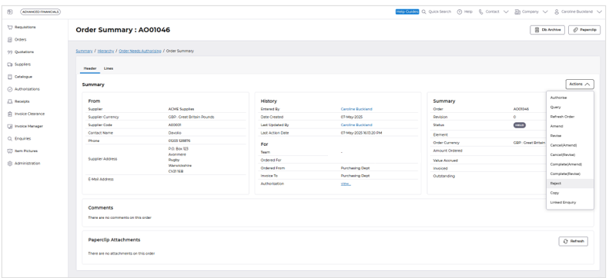This screenshot has height=278, width=609.
Task: Open the Help Guides button
Action: tap(407, 12)
